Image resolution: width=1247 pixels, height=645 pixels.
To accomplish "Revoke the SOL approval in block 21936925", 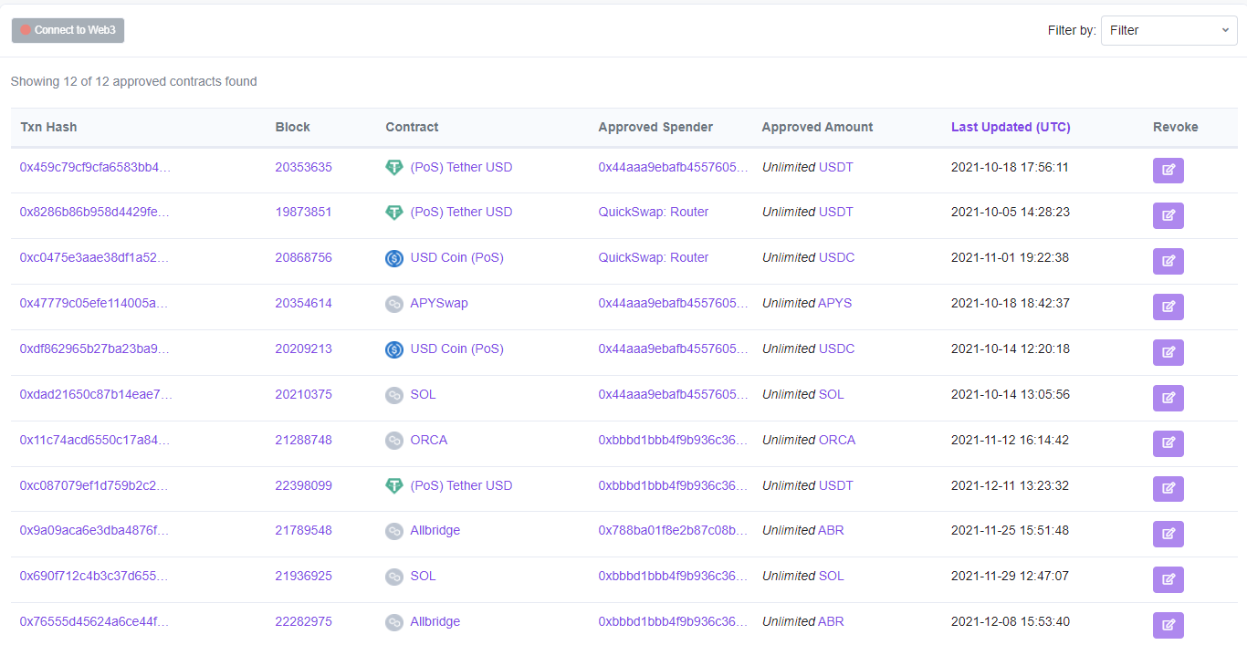I will pyautogui.click(x=1168, y=579).
